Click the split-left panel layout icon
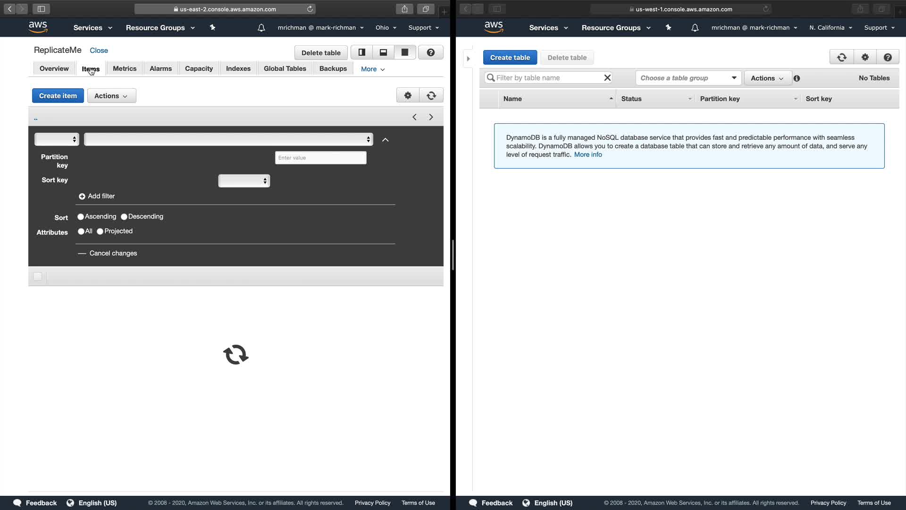This screenshot has width=906, height=510. pyautogui.click(x=362, y=52)
